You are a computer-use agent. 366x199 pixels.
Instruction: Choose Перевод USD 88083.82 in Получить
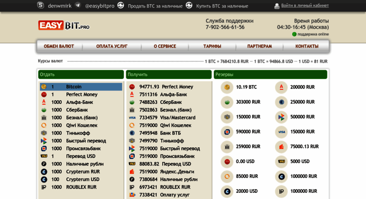(x=169, y=164)
